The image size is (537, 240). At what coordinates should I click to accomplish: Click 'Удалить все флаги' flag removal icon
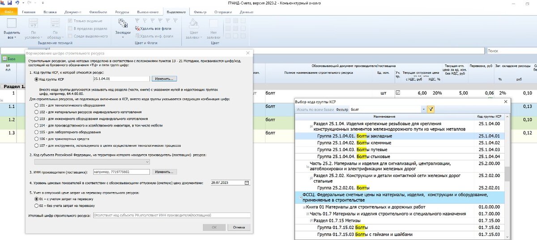point(138,28)
